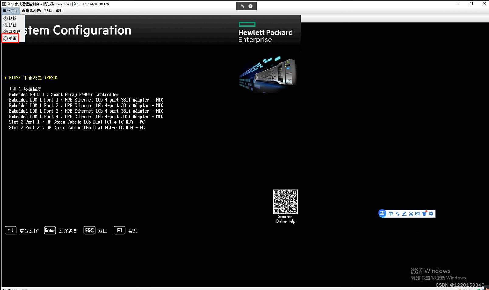Open the 虚拟驱动器 virtual drives menu

coord(31,11)
